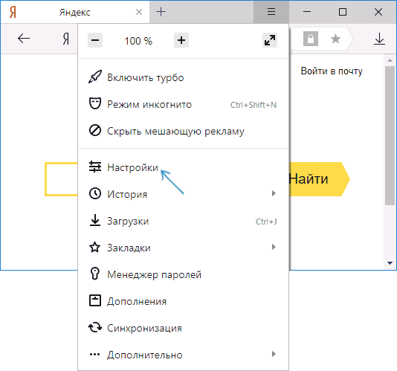
Task: Click the three dots icon beside Дополнительно
Action: 95,355
